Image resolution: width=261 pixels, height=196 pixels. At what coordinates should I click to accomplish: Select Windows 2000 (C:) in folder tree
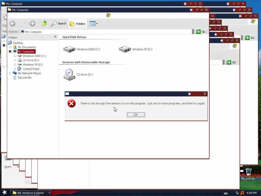point(34,56)
